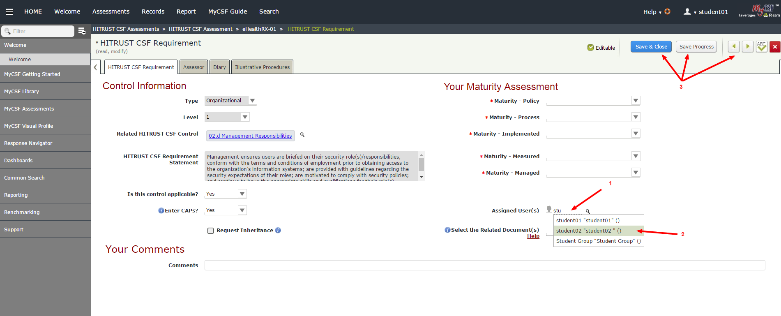Go to HOME in top navigation
This screenshot has width=781, height=316.
point(33,12)
